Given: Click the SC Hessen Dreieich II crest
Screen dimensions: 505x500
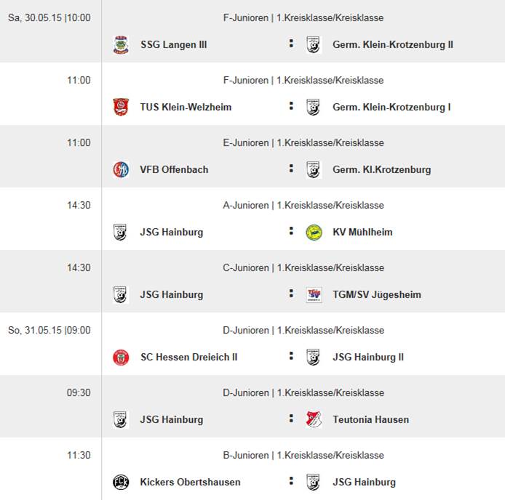Looking at the screenshot, I should click(121, 358).
